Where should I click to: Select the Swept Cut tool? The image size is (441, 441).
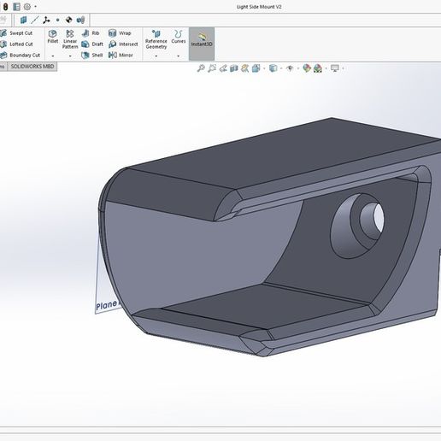pos(16,33)
